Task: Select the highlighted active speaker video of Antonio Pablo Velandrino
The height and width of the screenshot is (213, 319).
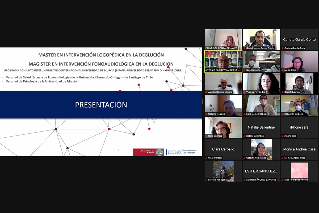Action: (223, 62)
